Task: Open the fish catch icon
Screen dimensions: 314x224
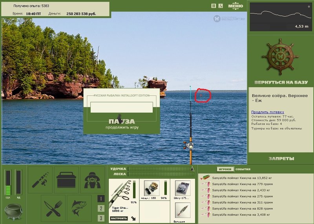Action: point(79,208)
